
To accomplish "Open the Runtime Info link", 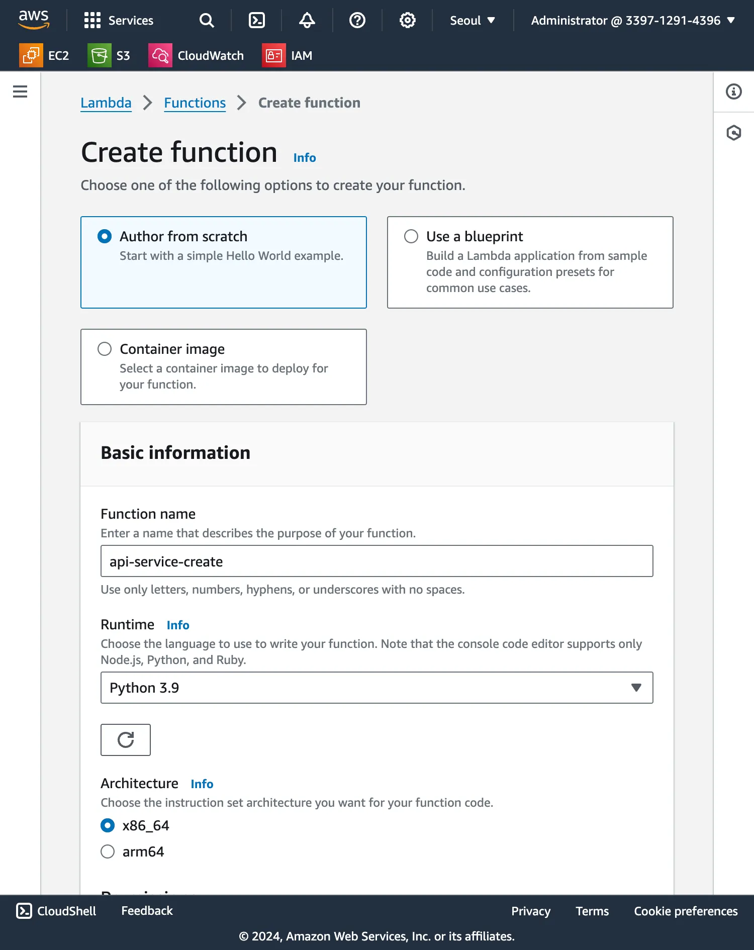I will 178,625.
